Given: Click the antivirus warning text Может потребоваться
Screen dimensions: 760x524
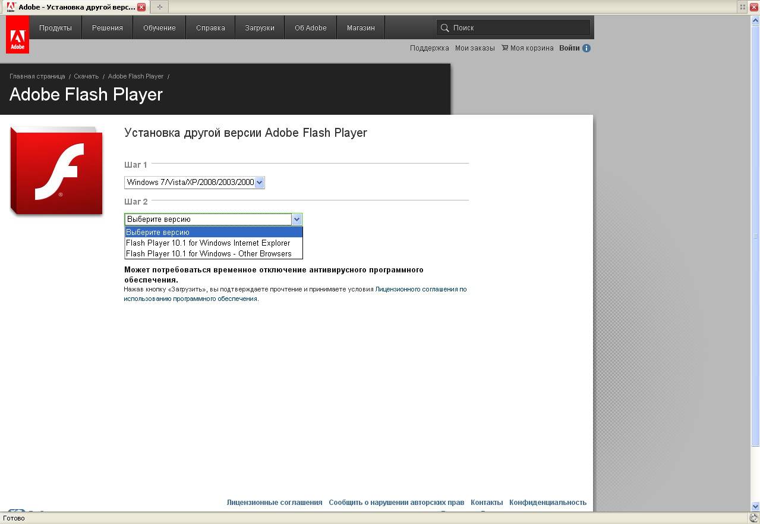Looking at the screenshot, I should click(x=273, y=275).
